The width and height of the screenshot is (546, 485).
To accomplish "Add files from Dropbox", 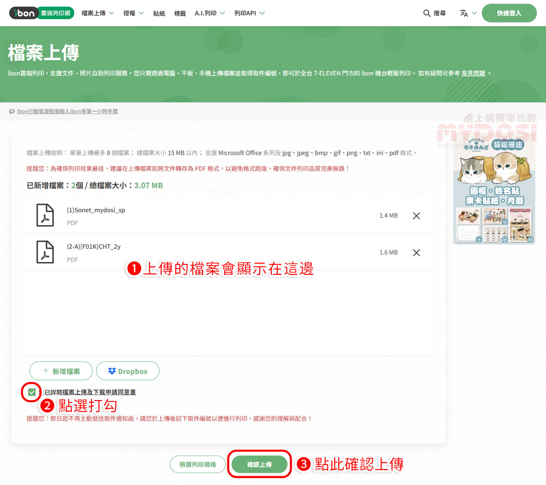I will [128, 371].
